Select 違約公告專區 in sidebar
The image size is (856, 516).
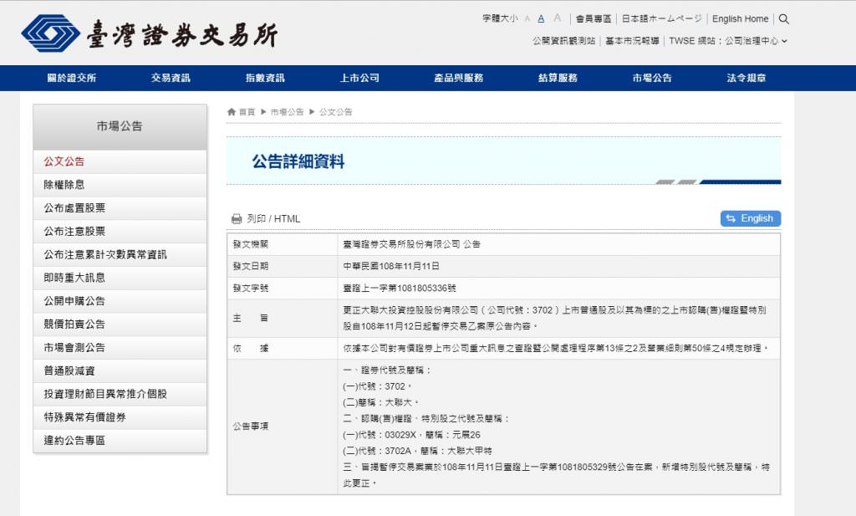point(120,441)
